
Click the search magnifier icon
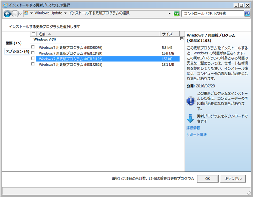(x=247, y=13)
